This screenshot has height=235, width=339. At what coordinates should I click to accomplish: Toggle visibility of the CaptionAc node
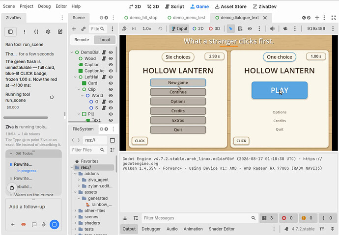point(111,71)
